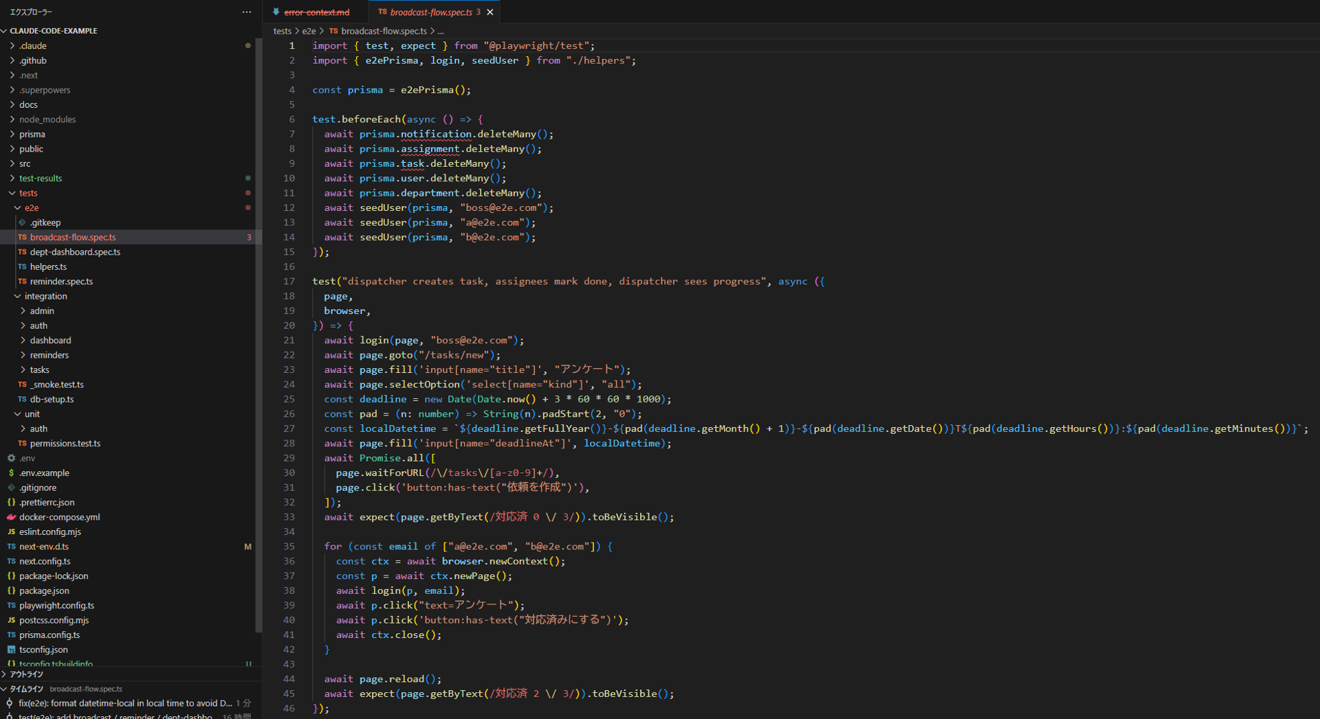
Task: Collapse the unit folder
Action: pos(18,414)
